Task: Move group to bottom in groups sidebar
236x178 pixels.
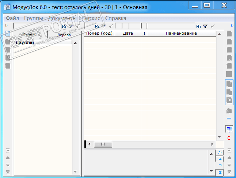Action: pos(8,172)
